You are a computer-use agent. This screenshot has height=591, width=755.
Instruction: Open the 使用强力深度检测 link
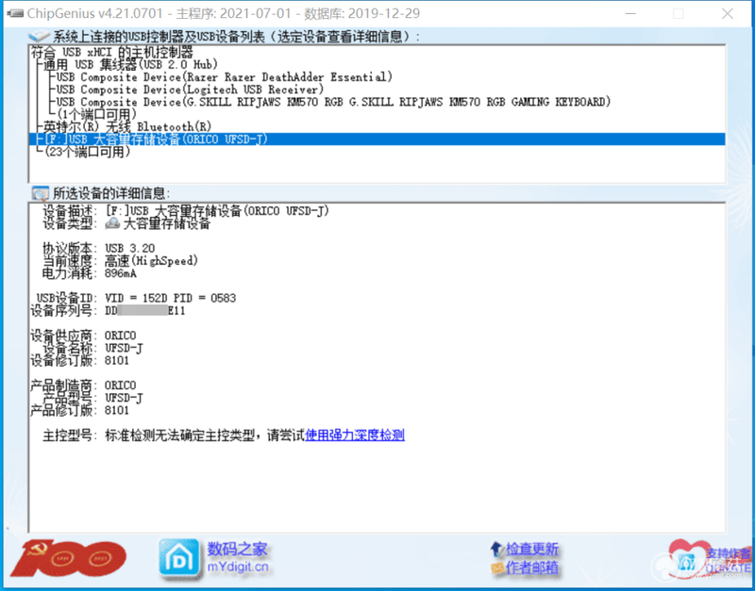click(355, 435)
